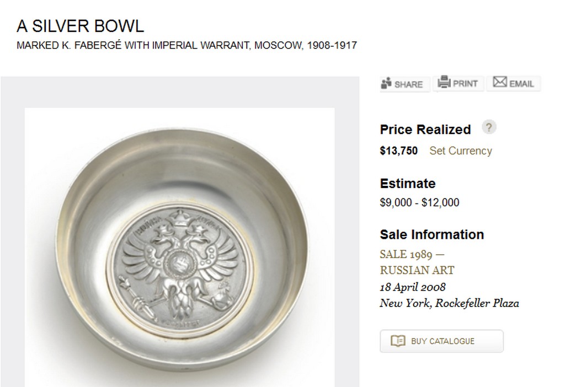Click the $13,750 price realized value
Screen dimensions: 565x387
point(398,150)
